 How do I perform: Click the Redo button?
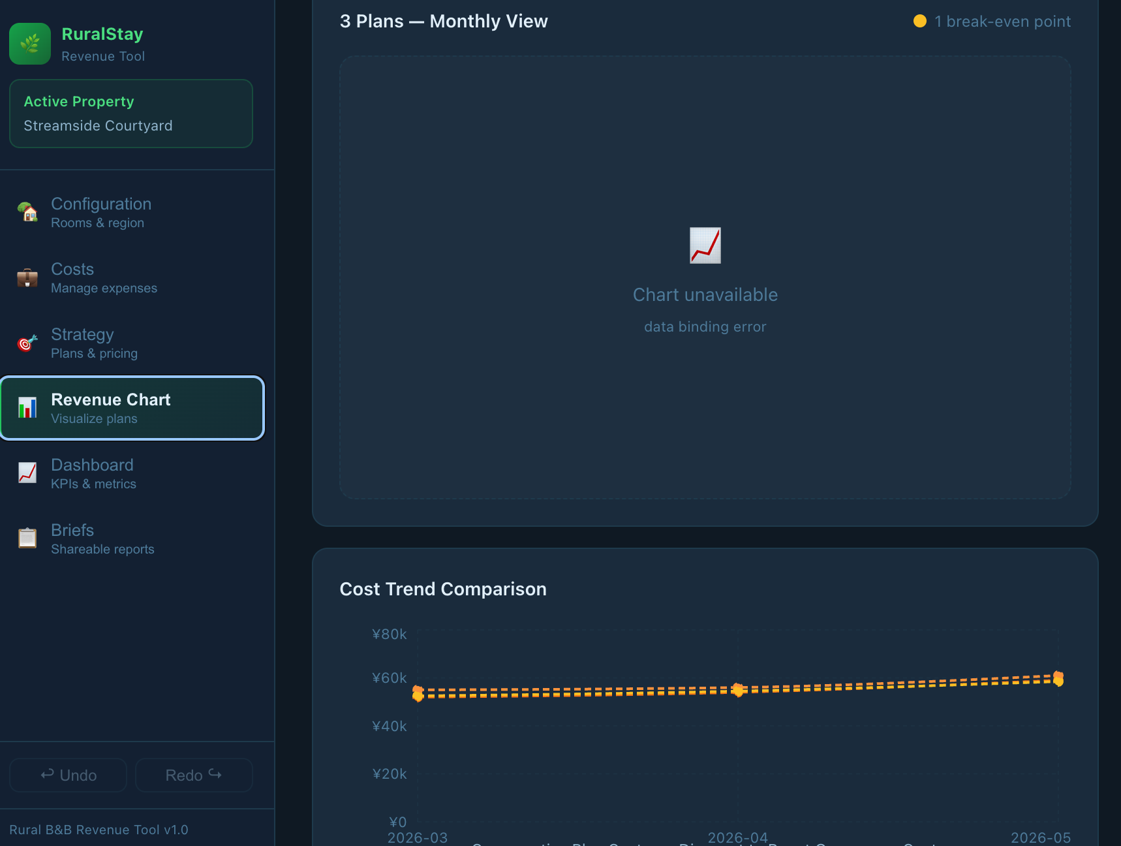[194, 775]
